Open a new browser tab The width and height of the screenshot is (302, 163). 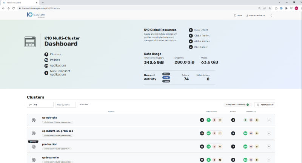click(x=43, y=3)
